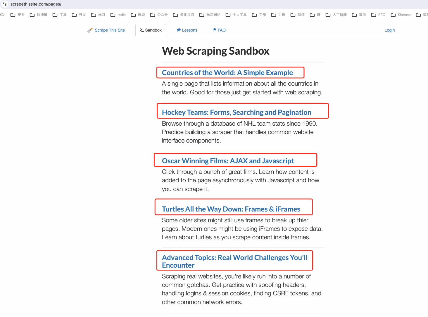Image resolution: width=428 pixels, height=317 pixels.
Task: Open Oscar Winning Films AJAX page
Action: [x=228, y=161]
